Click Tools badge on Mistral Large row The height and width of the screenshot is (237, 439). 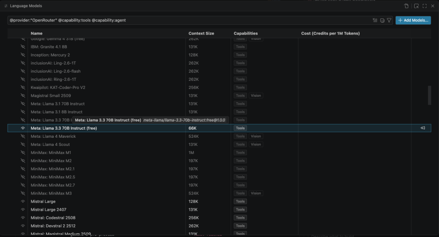coord(240,201)
